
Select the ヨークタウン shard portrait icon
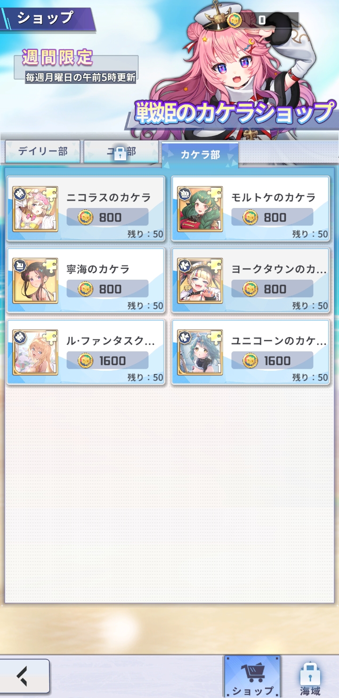click(x=200, y=281)
